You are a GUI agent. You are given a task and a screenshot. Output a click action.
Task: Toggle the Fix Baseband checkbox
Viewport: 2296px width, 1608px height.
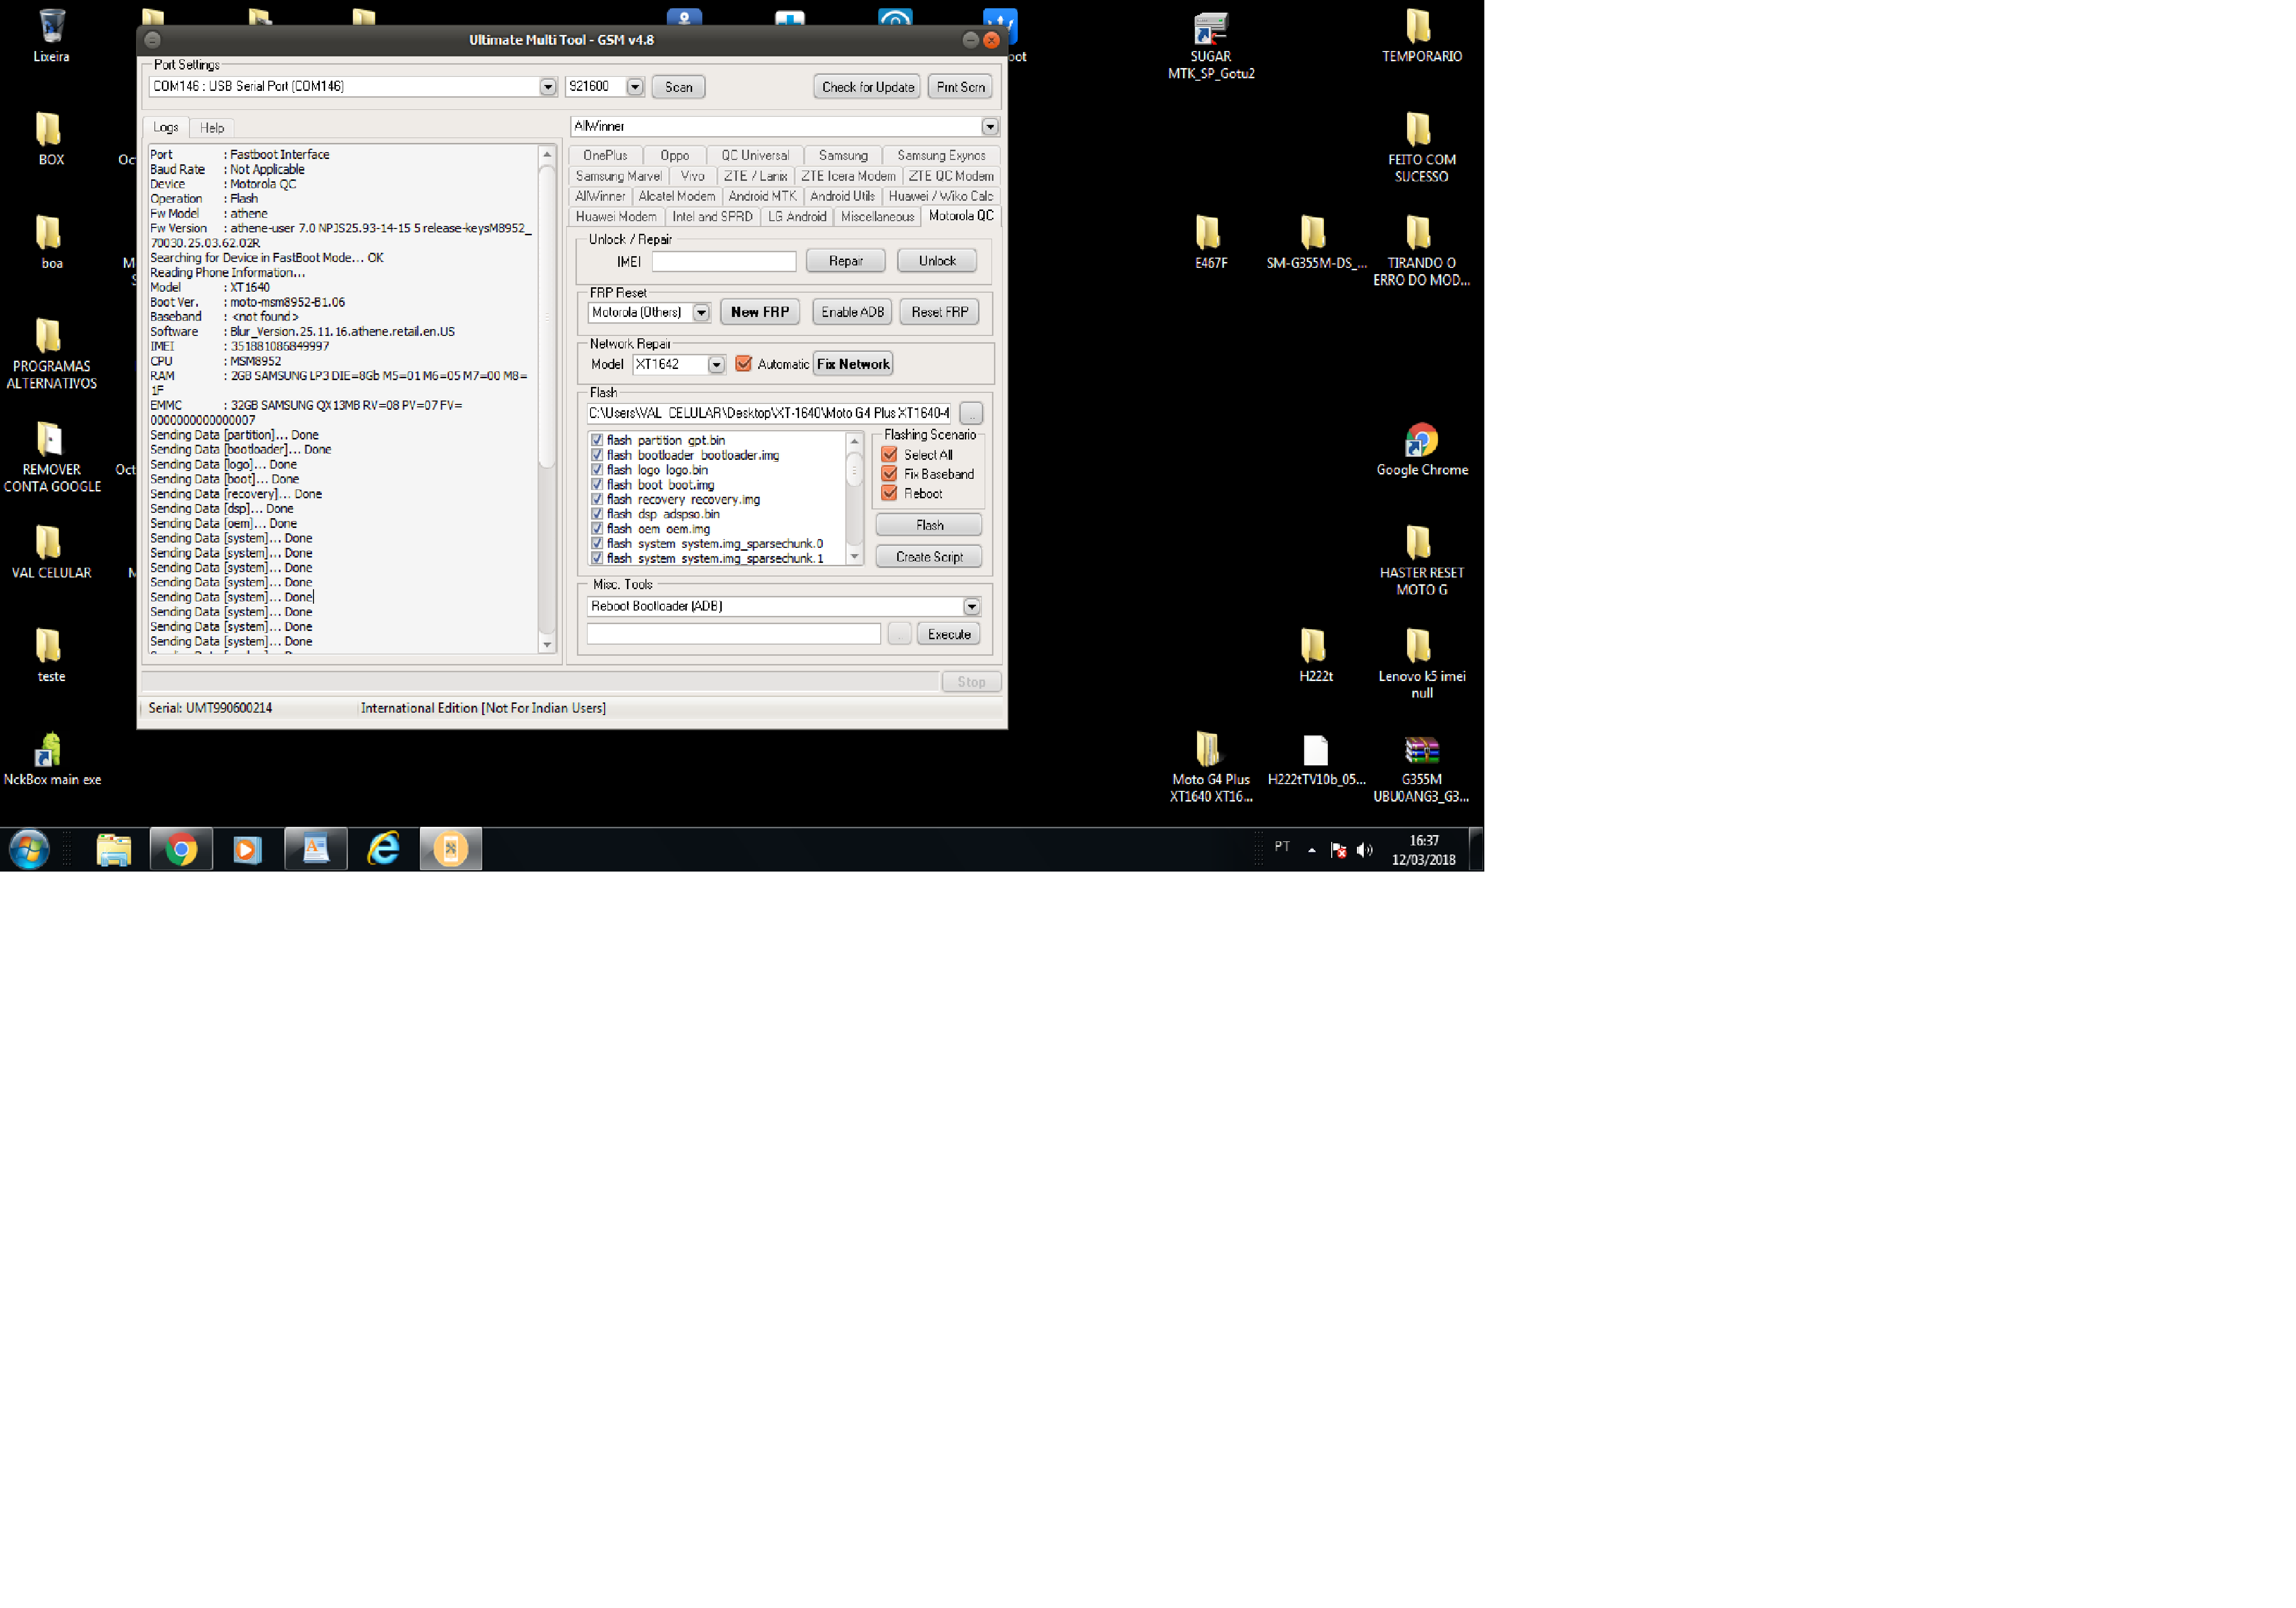point(889,474)
